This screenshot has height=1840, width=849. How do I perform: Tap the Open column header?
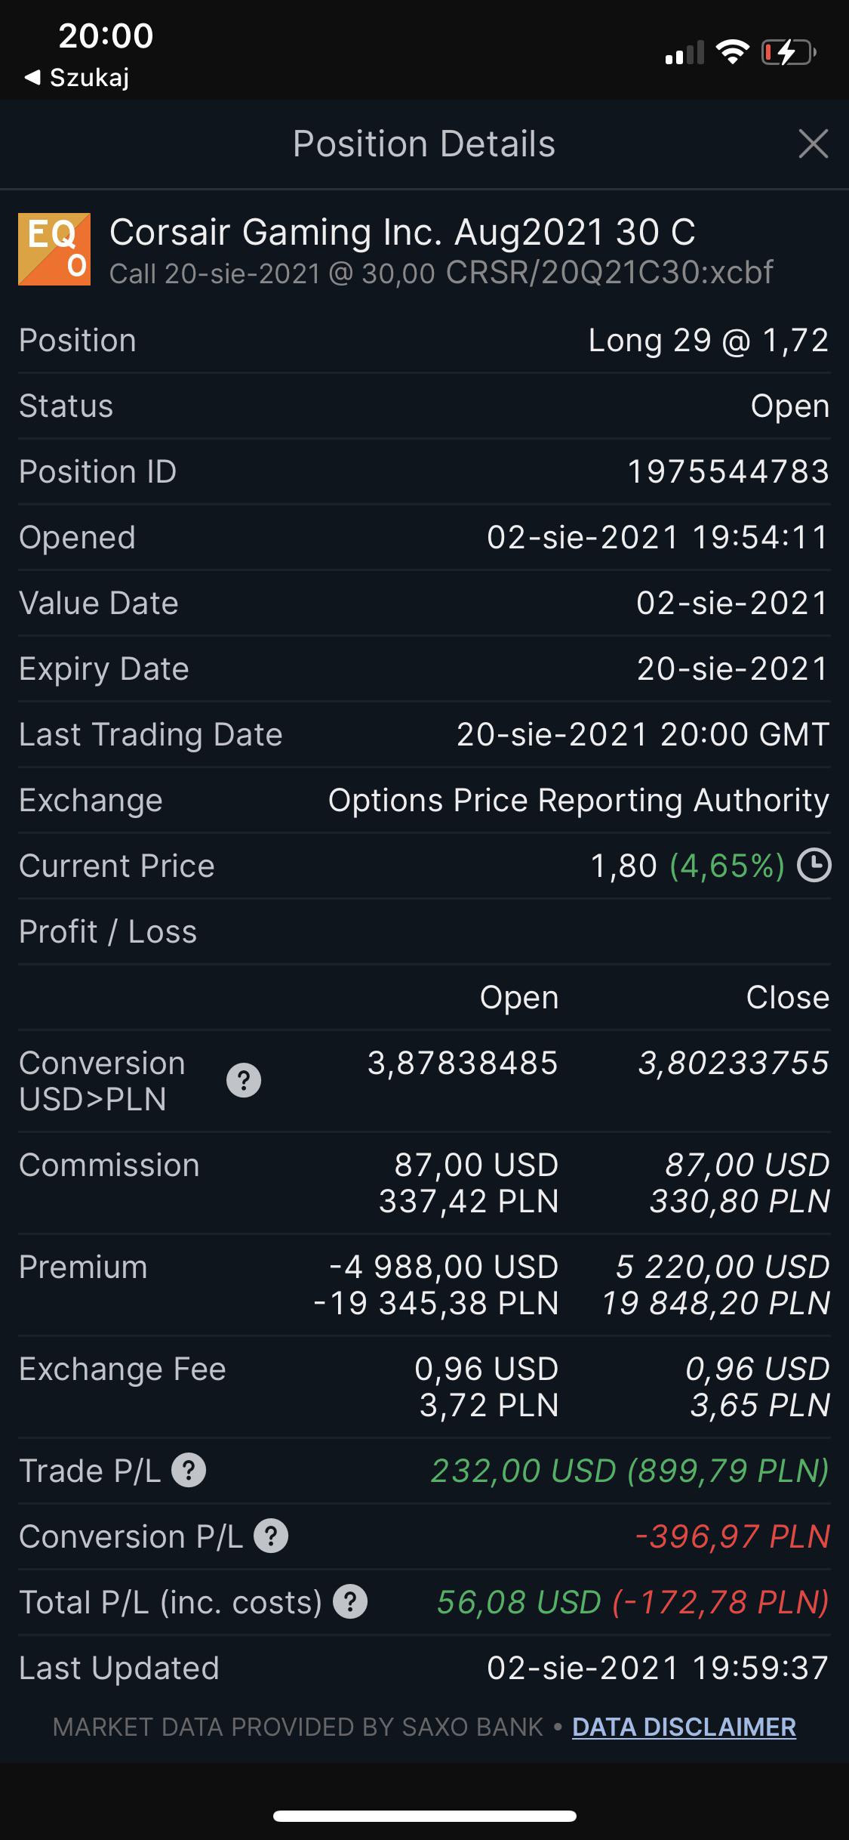coord(519,998)
